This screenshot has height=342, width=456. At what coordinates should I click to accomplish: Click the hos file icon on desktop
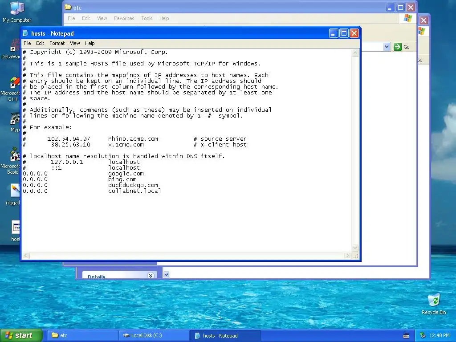tap(16, 227)
